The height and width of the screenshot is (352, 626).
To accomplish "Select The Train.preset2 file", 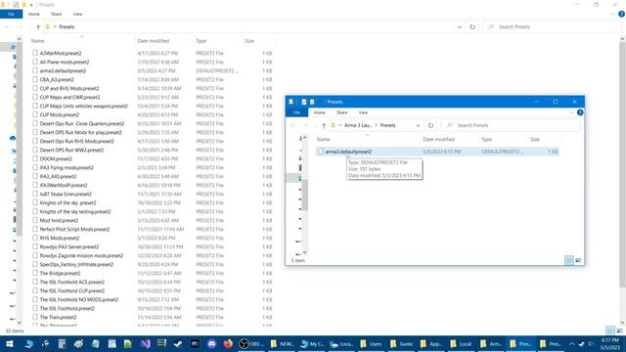I will [x=58, y=317].
